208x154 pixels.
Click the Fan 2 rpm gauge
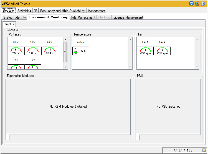coord(162,51)
